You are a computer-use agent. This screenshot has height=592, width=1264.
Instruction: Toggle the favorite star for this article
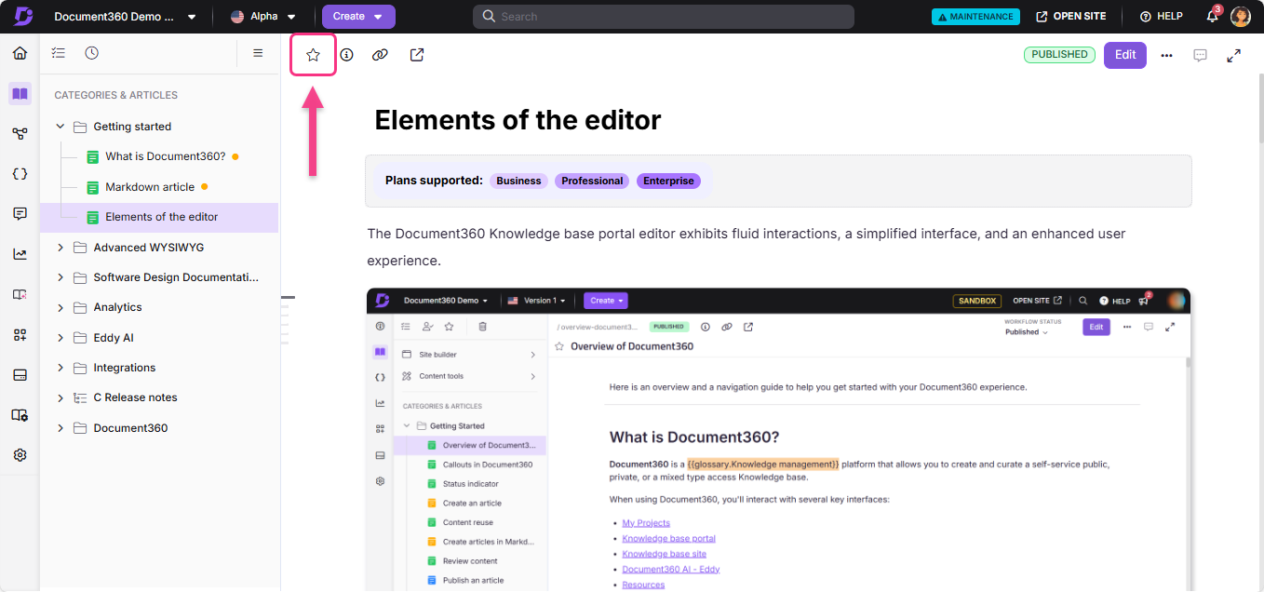(313, 54)
